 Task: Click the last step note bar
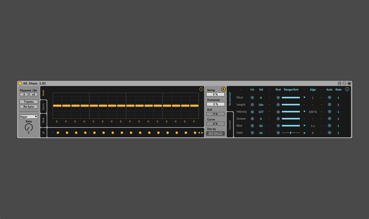click(x=194, y=106)
